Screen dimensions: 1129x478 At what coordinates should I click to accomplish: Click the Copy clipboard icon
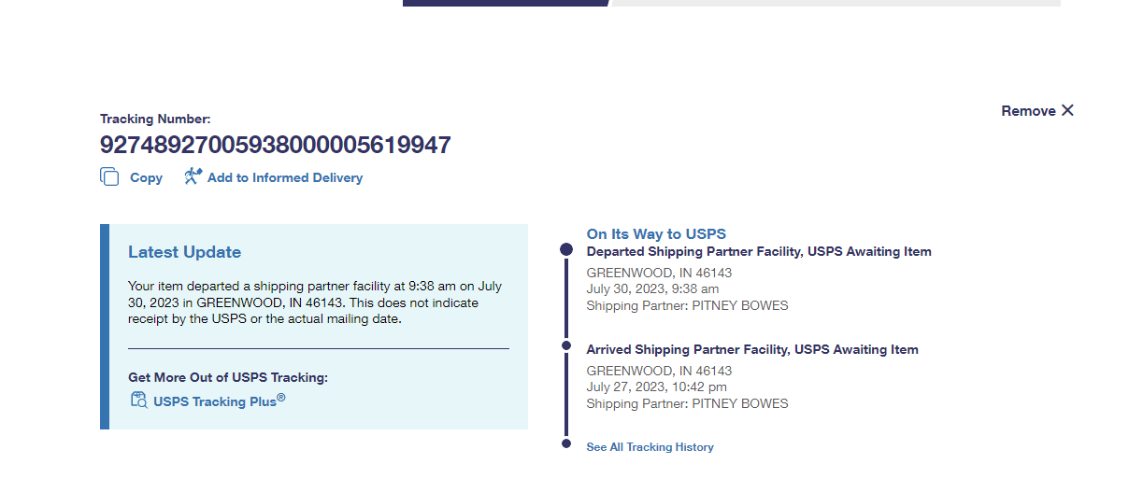(x=109, y=177)
